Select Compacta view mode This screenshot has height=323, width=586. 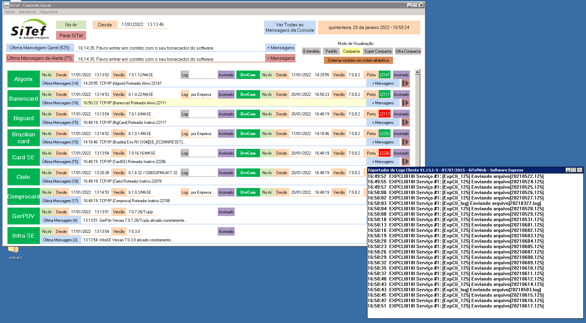(x=351, y=51)
